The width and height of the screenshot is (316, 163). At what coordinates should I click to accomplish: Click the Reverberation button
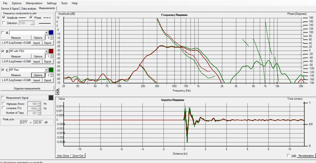(306, 156)
